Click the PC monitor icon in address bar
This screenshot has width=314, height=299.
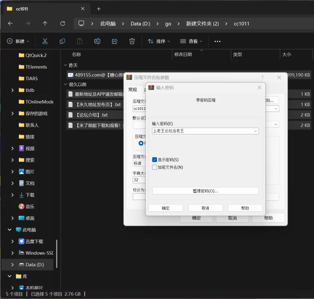click(81, 24)
